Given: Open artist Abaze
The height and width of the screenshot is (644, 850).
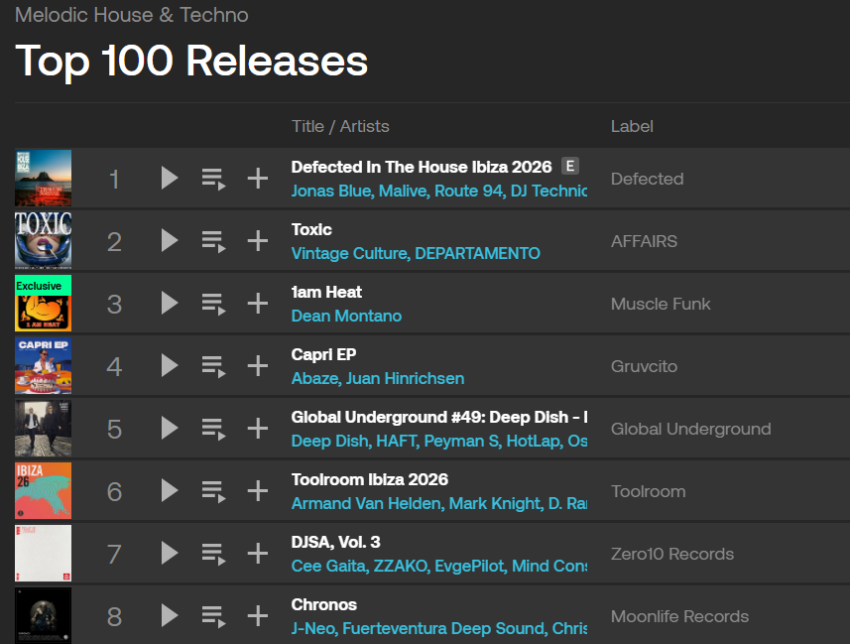Looking at the screenshot, I should click(315, 378).
